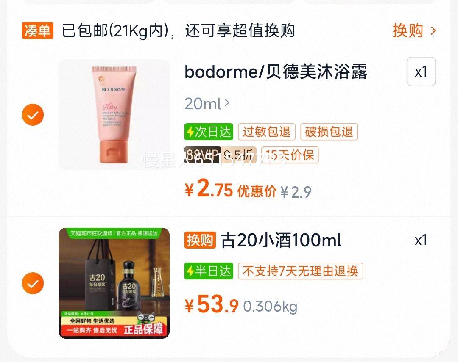Tap the 不支持7天无理由退换 notice tag
The image size is (458, 362).
click(x=300, y=271)
